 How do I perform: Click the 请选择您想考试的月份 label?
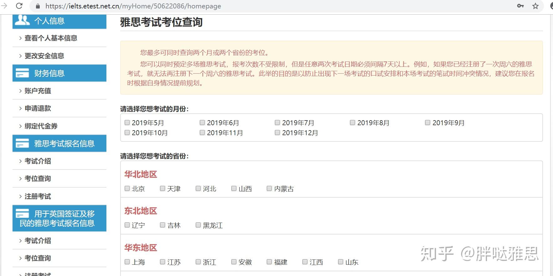click(155, 109)
